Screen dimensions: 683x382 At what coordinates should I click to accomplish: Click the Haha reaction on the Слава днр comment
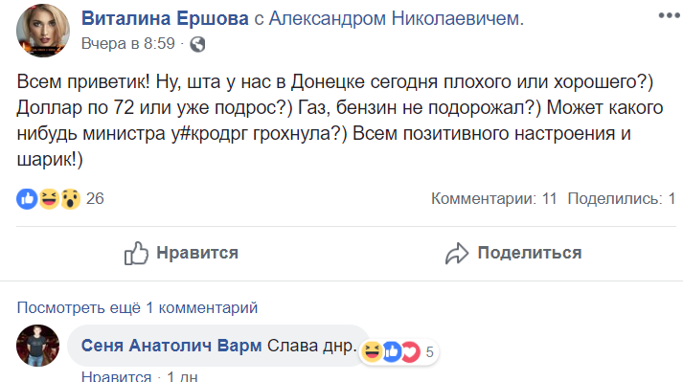372,352
